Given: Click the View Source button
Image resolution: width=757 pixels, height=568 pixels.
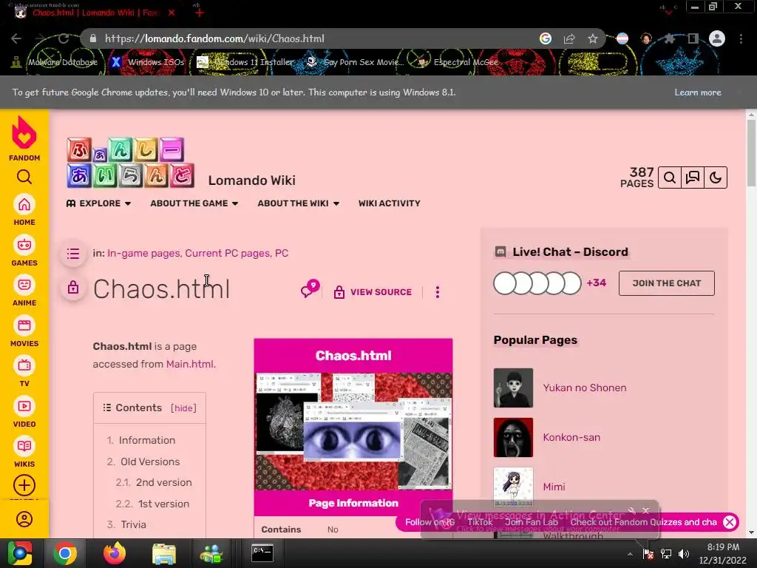Looking at the screenshot, I should (x=373, y=291).
